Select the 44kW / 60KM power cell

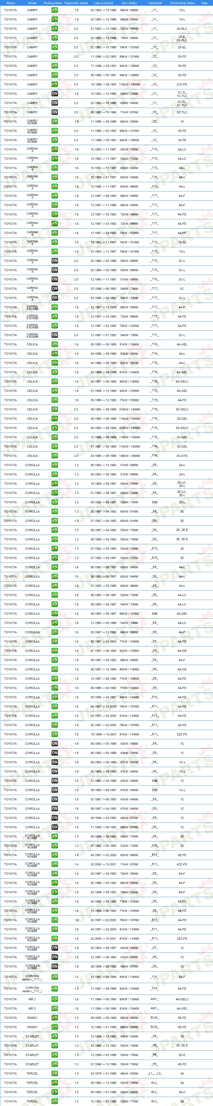pos(129,948)
